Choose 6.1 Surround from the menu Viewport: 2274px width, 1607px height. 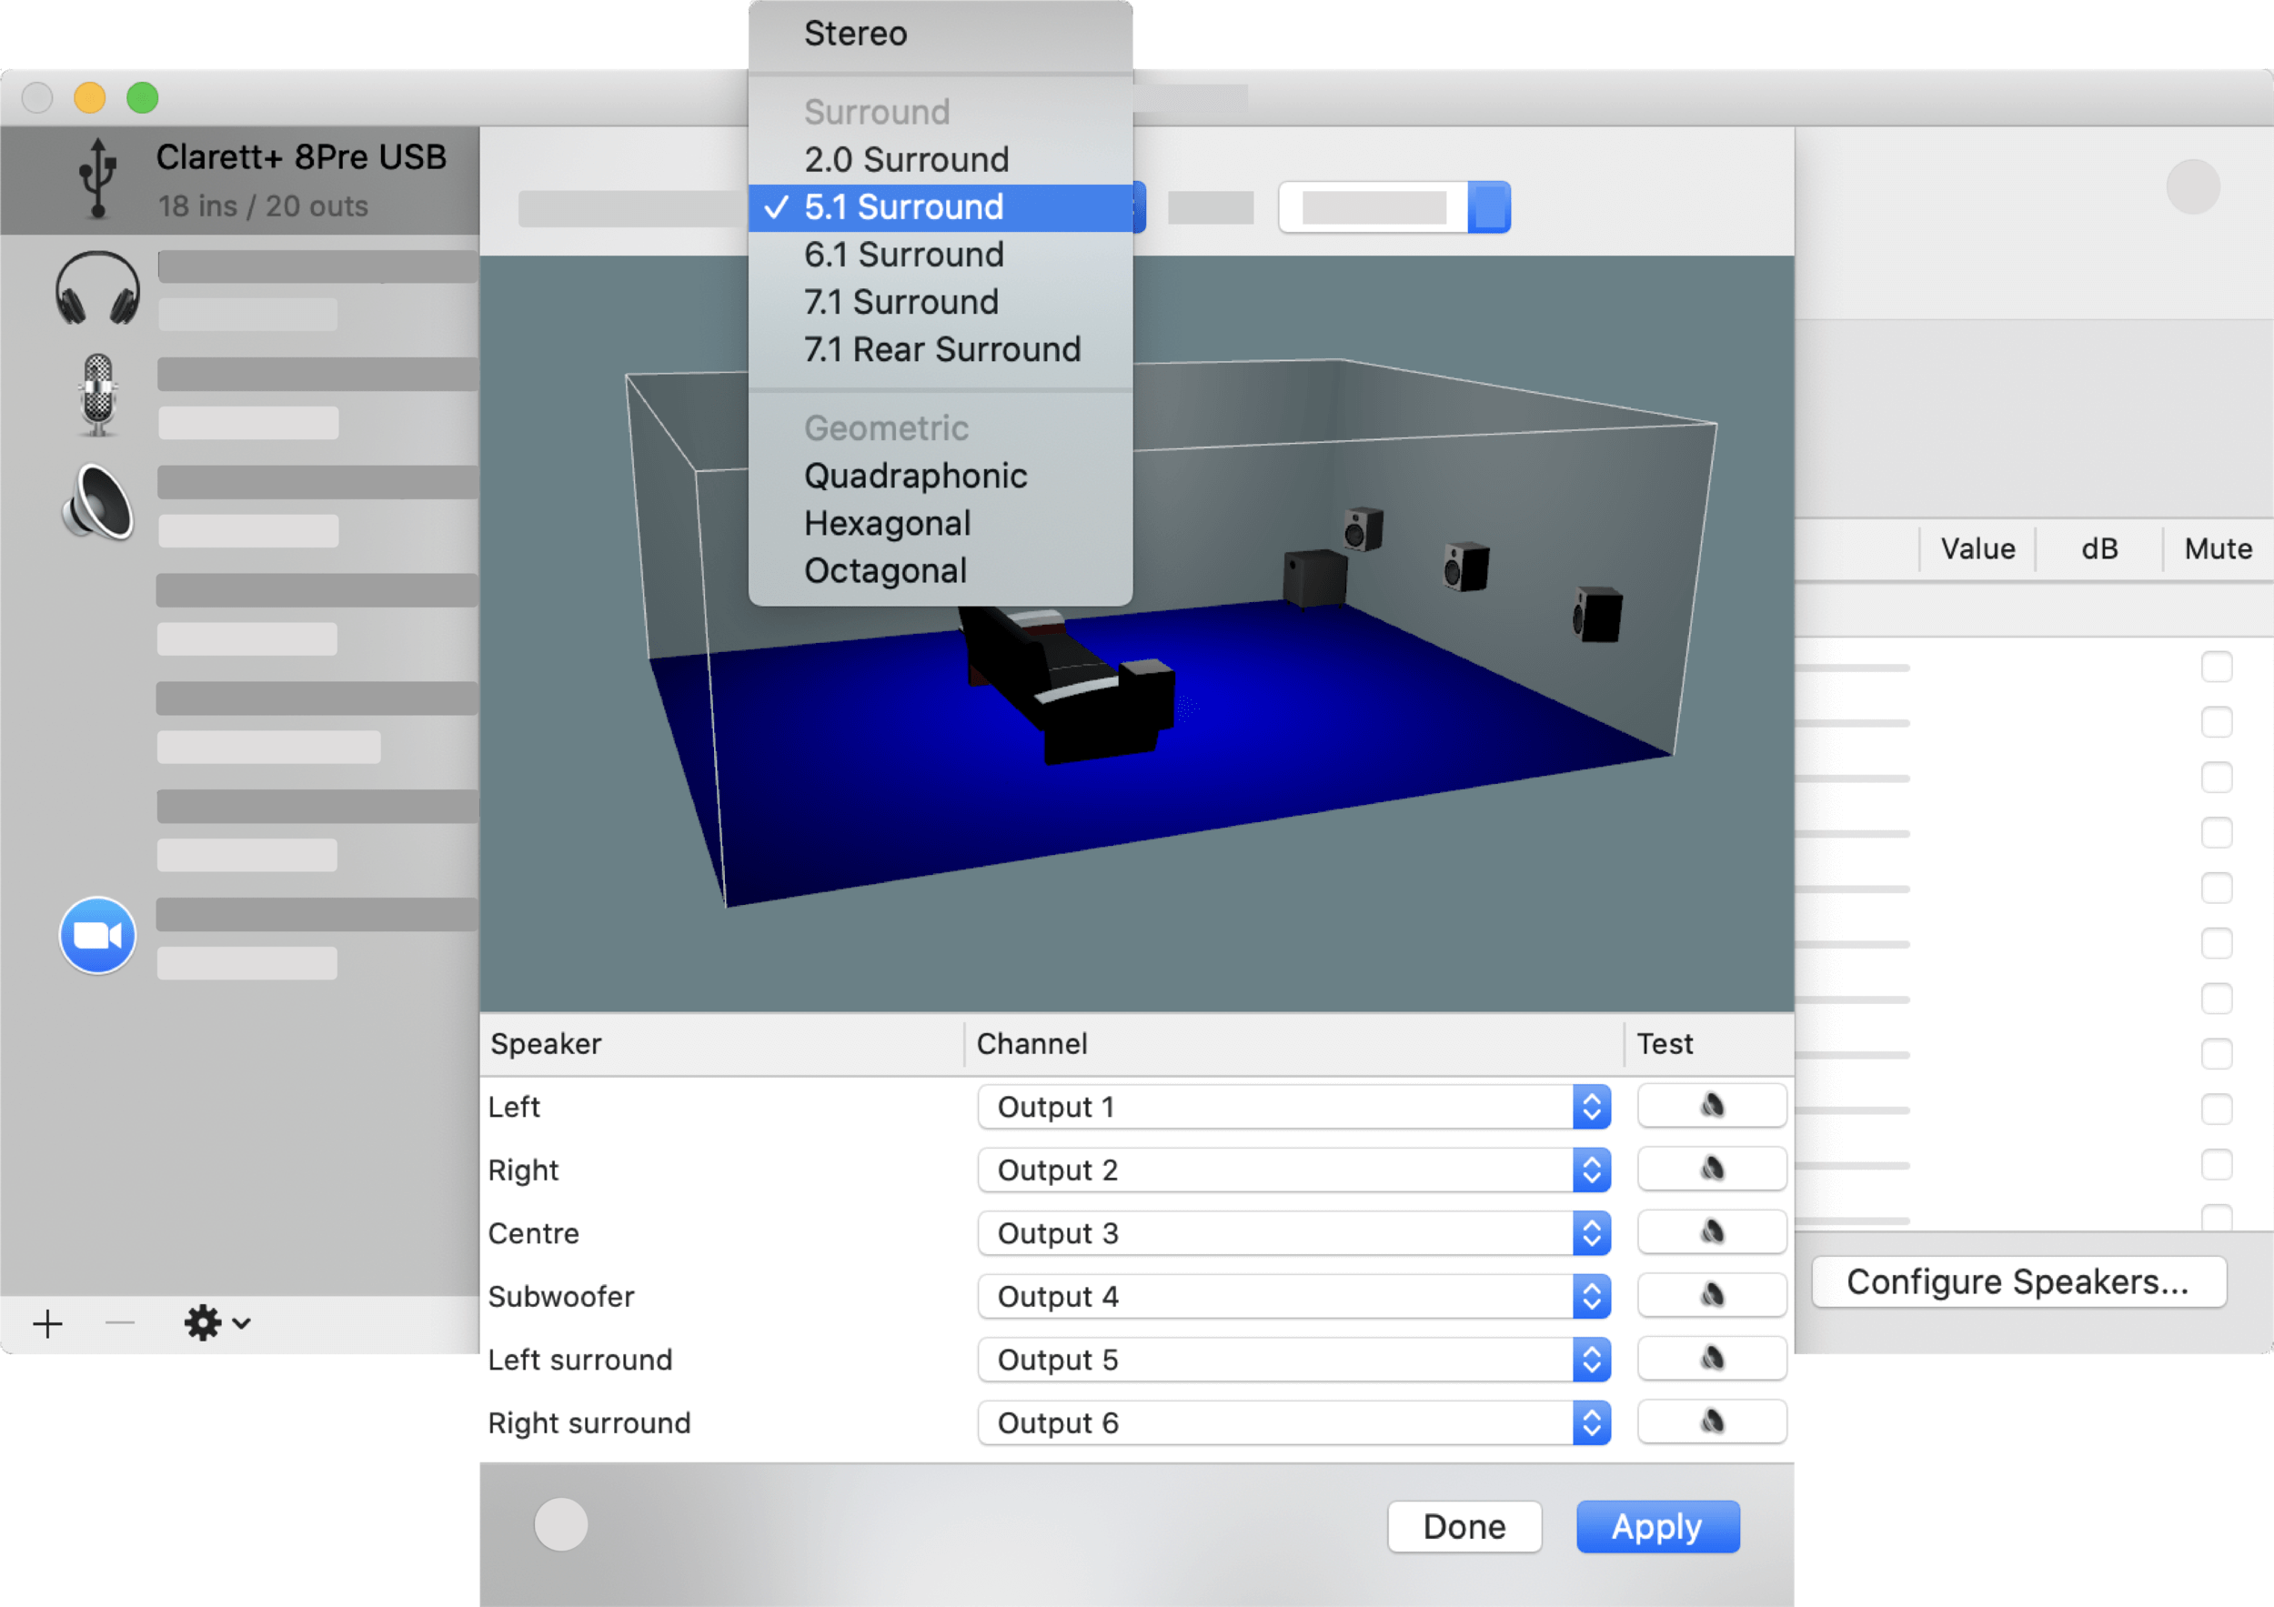point(940,255)
